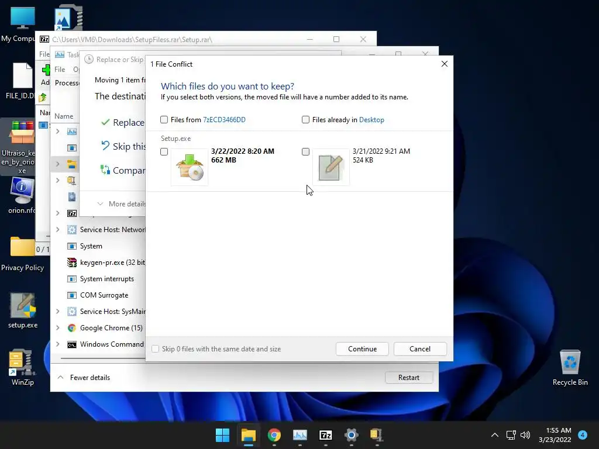Screen dimensions: 599x449
Task: Open the File menu in 7-Zip window
Action: [44, 54]
